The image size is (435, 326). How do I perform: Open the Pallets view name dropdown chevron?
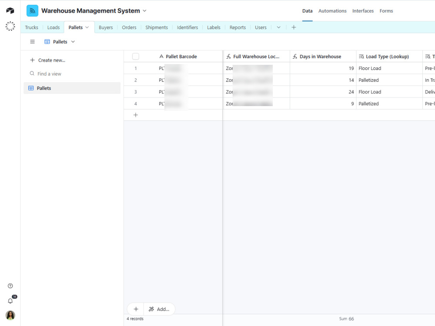[73, 42]
